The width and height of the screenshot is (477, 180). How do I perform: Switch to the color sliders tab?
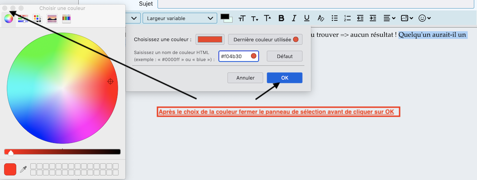[23, 19]
